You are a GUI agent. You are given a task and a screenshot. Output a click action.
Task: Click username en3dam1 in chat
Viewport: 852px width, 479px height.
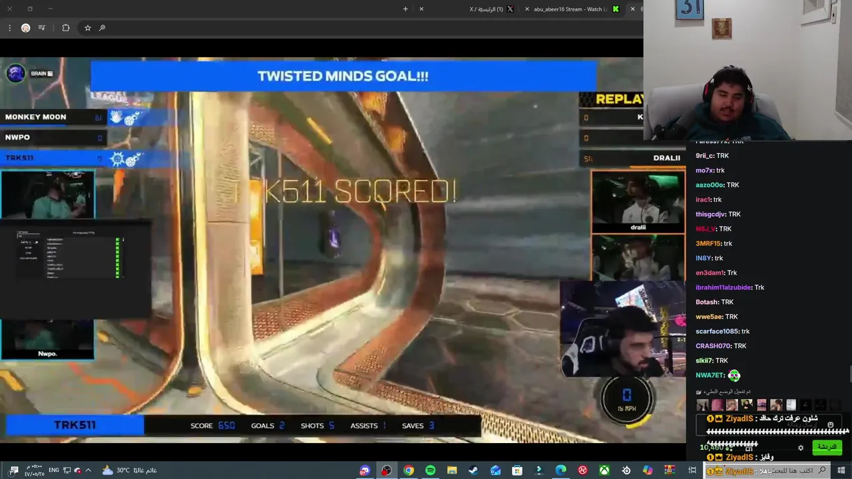click(709, 273)
